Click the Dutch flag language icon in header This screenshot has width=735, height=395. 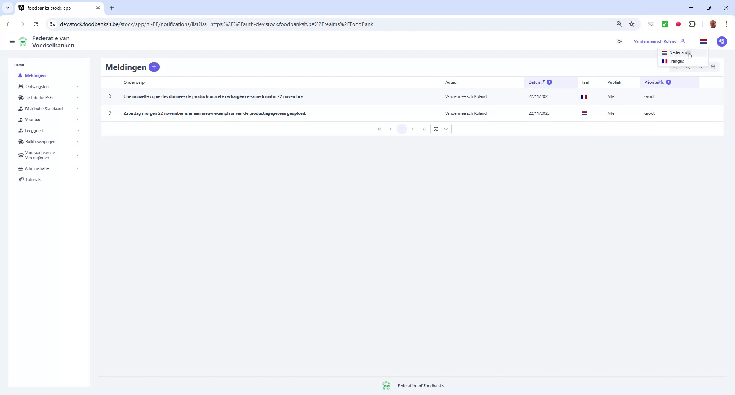704,41
